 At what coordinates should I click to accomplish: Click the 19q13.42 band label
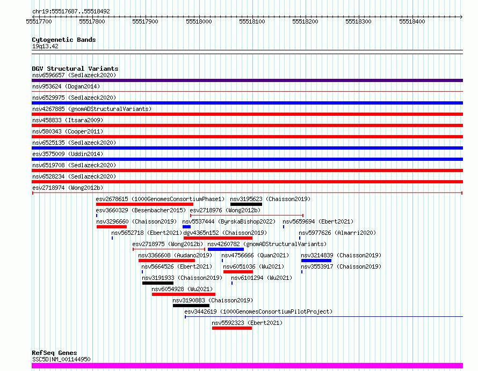pos(45,46)
